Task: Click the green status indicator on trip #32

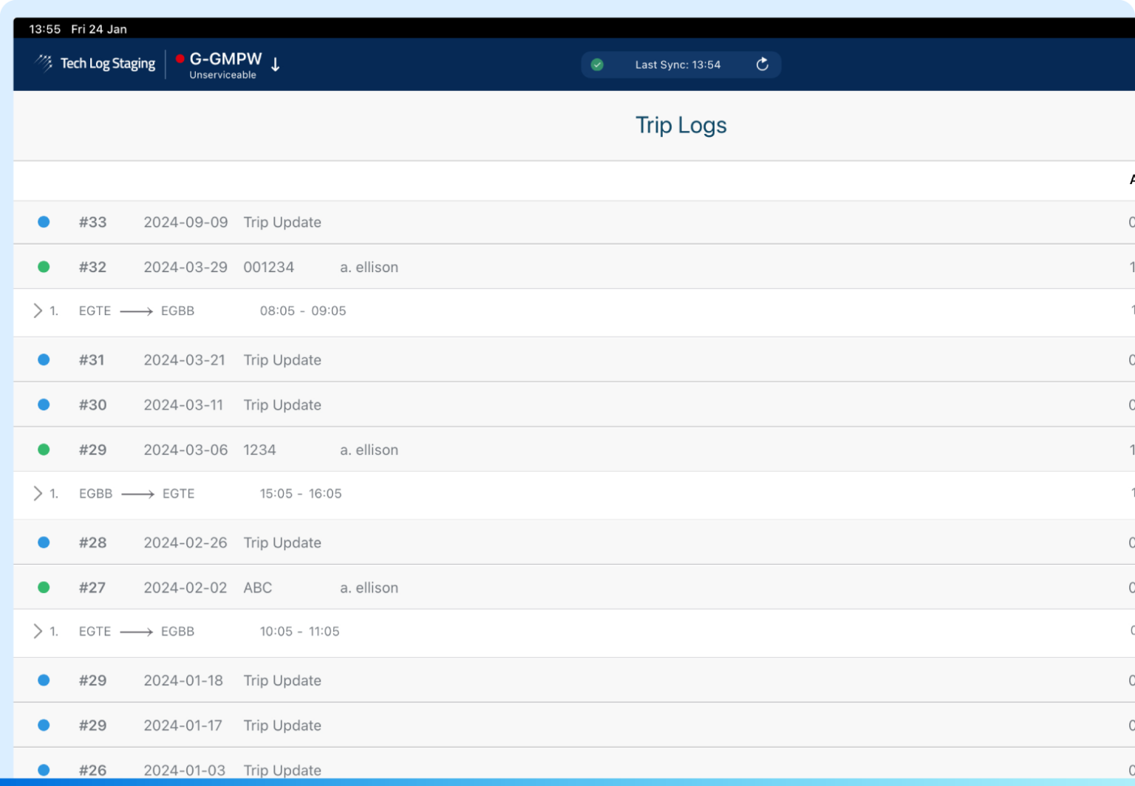Action: [44, 266]
